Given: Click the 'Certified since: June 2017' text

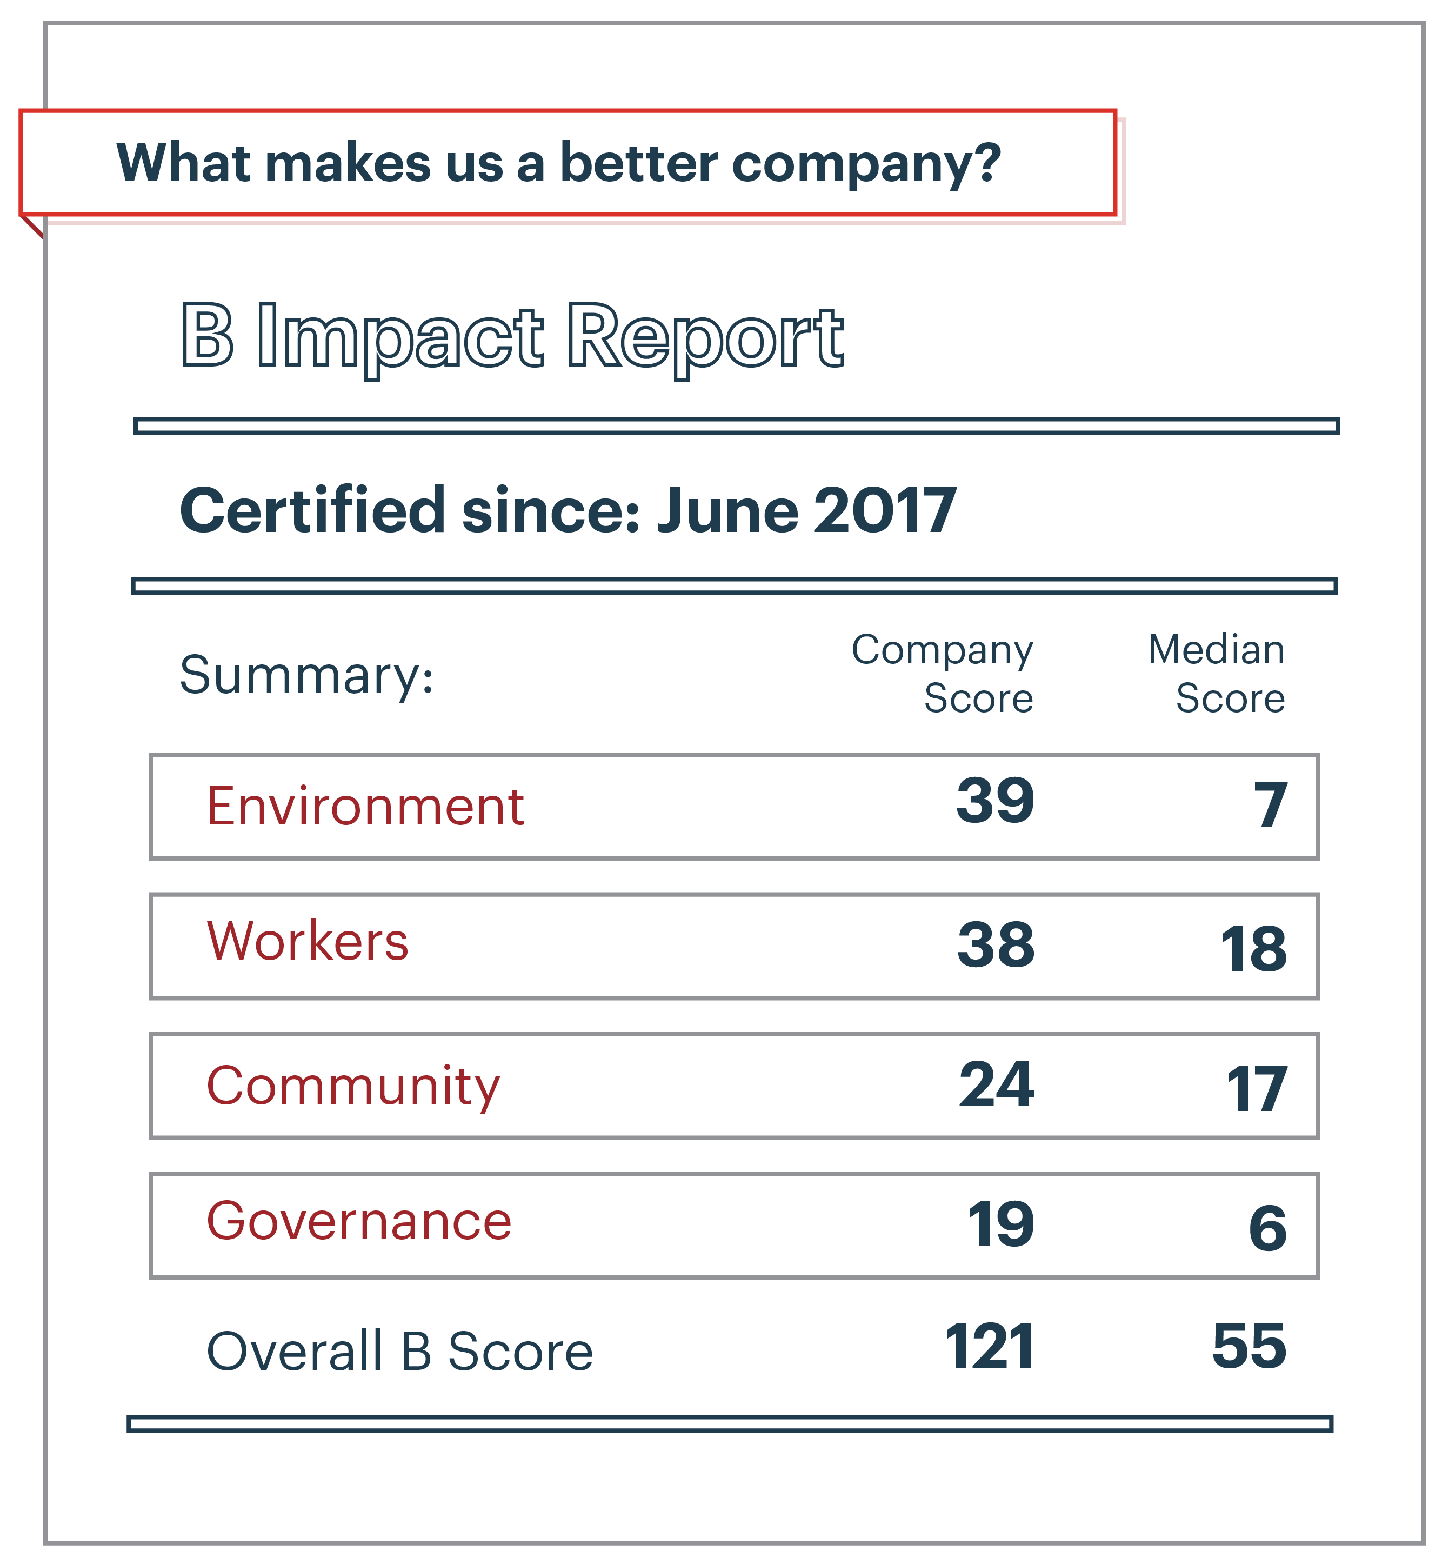Looking at the screenshot, I should (568, 510).
